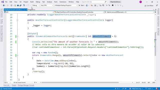Click the Hot Reload refresh icon
This screenshot has width=160, height=90.
87,5
